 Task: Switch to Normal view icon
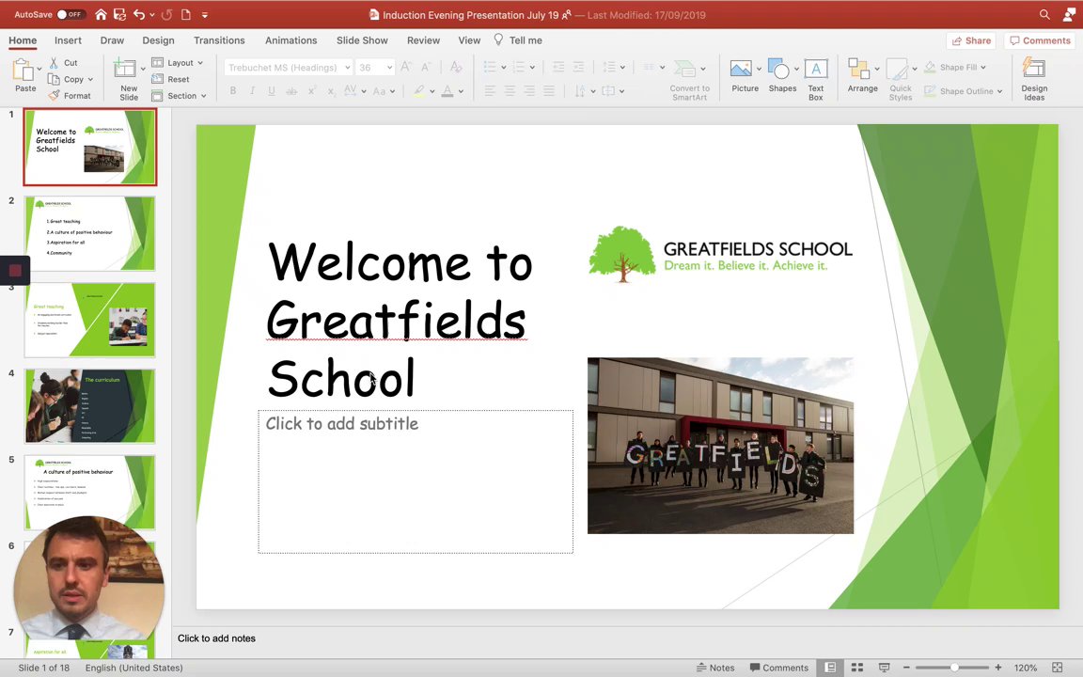click(831, 668)
